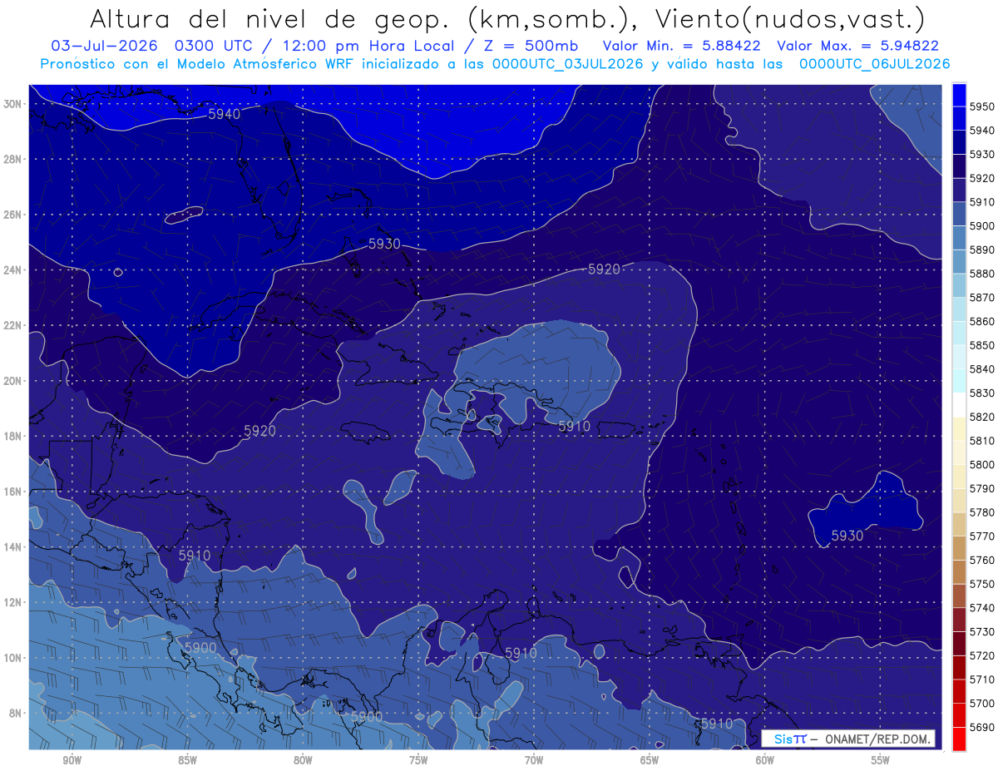Click the red swatch below the 5690 label
Image resolution: width=998 pixels, height=771 pixels.
[959, 739]
